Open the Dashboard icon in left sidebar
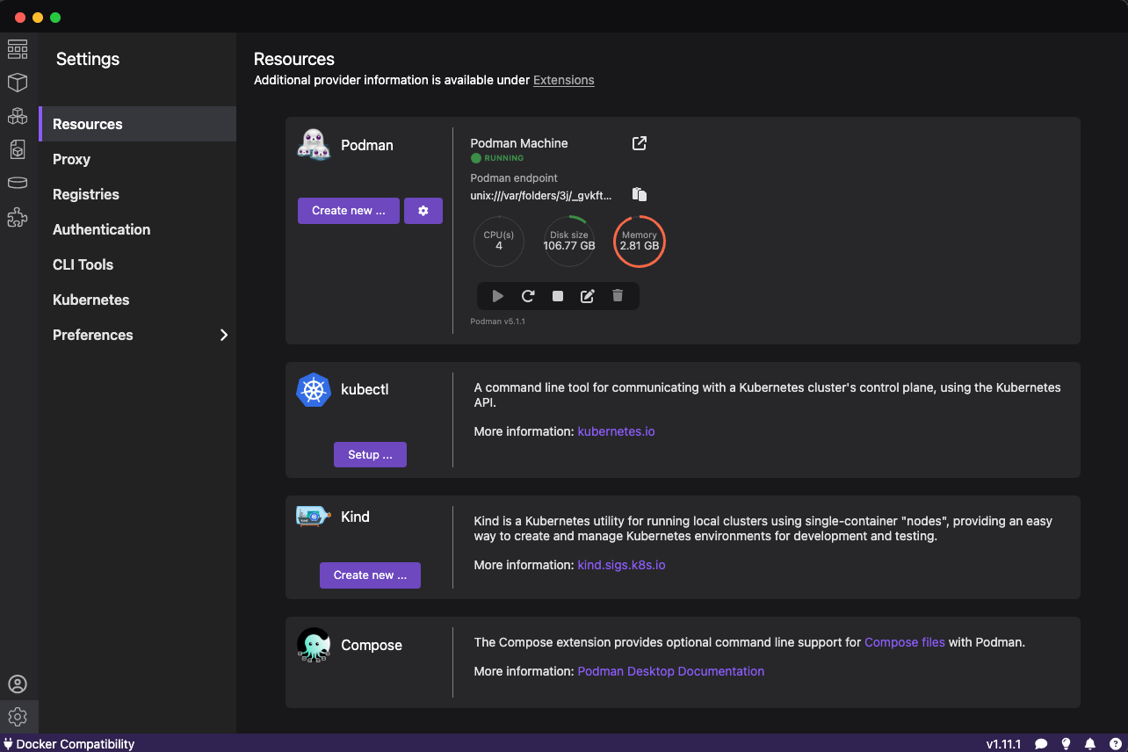Viewport: 1128px width, 752px height. [x=18, y=49]
